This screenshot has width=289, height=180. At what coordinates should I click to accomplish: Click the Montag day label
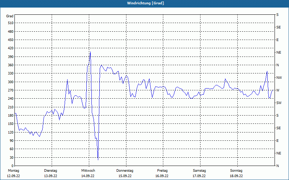[x=13, y=171]
